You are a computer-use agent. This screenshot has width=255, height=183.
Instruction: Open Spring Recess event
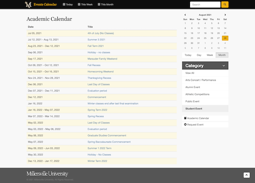[x=96, y=116]
